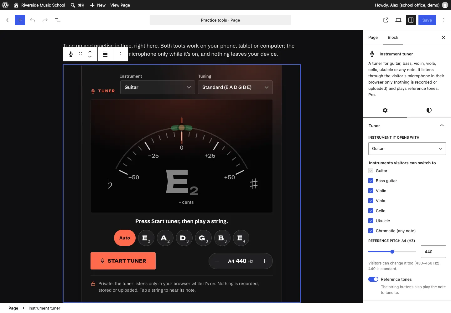
Task: Move the block up
Action: (x=90, y=51)
